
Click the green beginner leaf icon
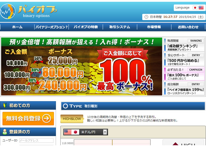click(x=4, y=105)
